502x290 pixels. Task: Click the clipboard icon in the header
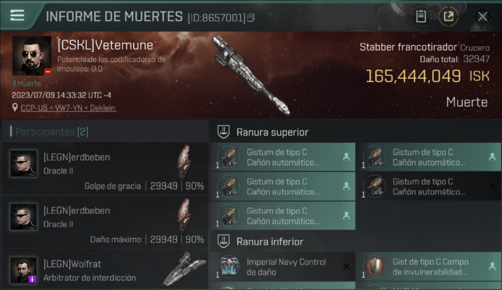421,16
